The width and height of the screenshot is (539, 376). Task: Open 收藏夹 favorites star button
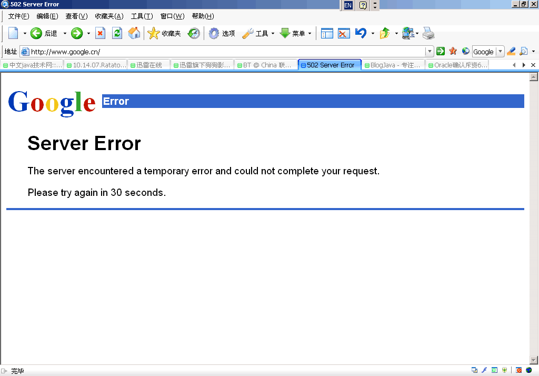pyautogui.click(x=164, y=33)
